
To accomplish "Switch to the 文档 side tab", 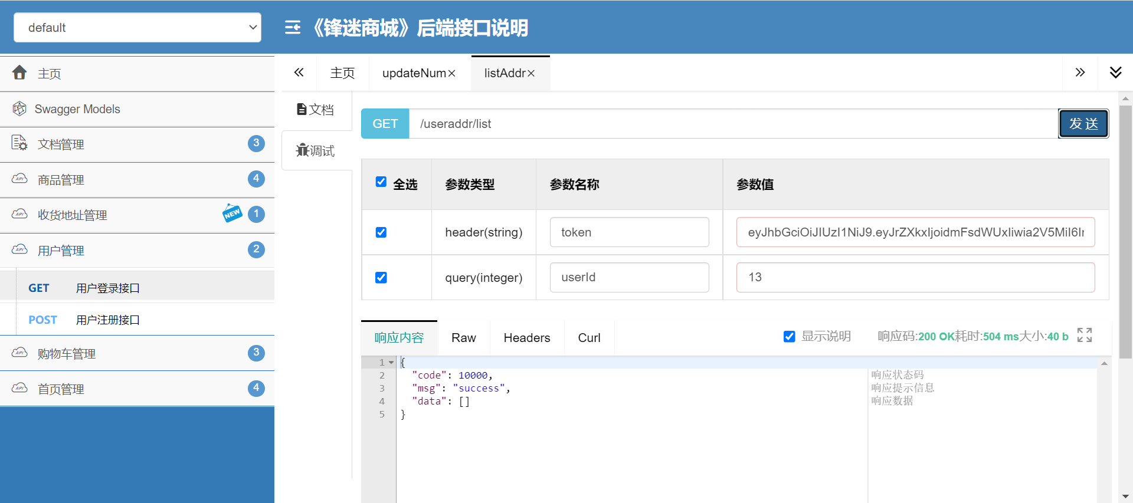I will click(317, 110).
